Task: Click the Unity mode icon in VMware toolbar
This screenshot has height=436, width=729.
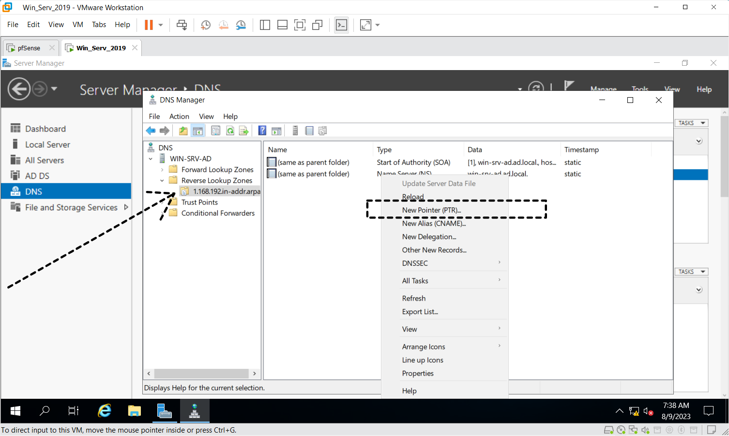Action: click(x=318, y=25)
